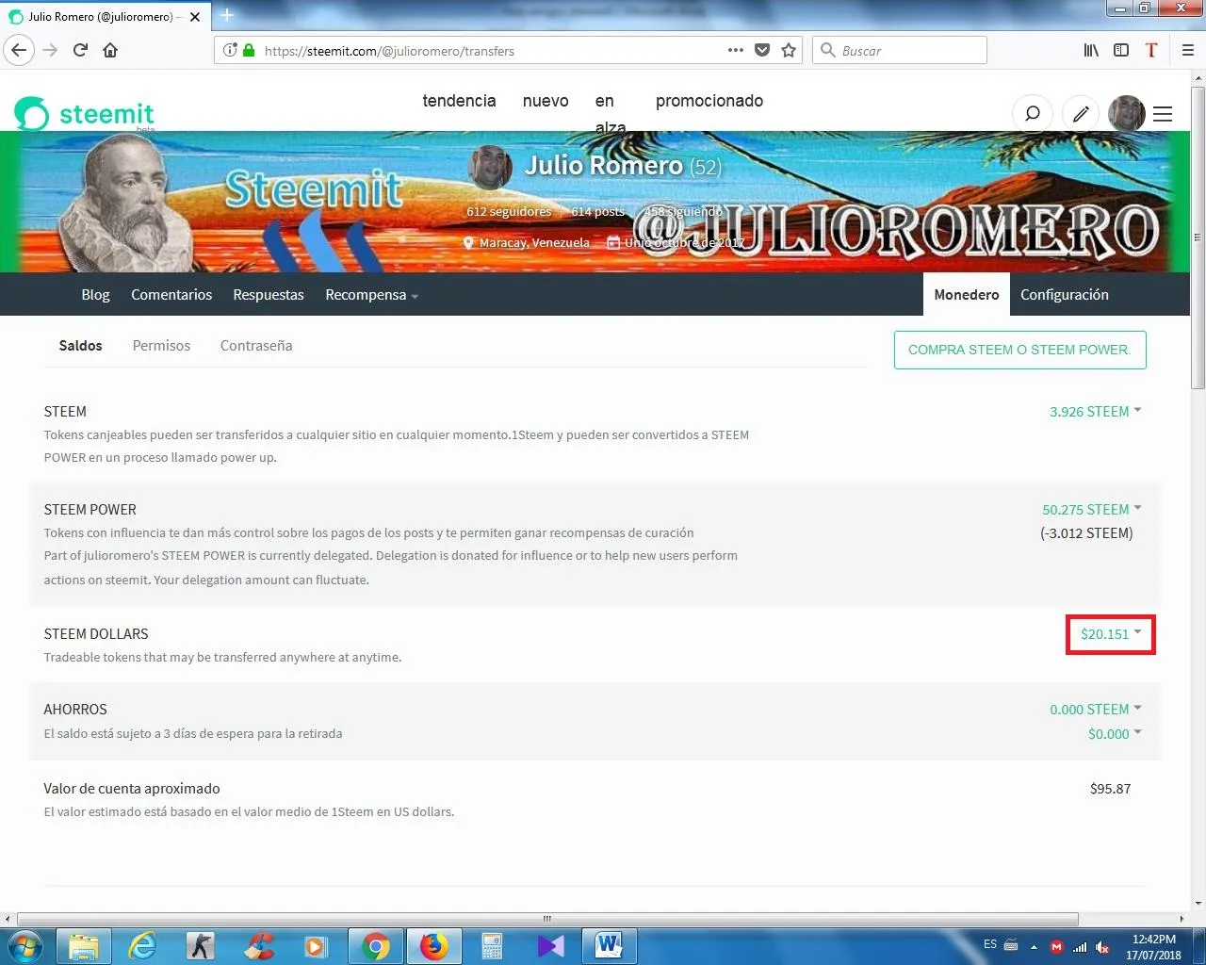The width and height of the screenshot is (1206, 965).
Task: Open Google Chrome from the taskbar
Action: 375,946
